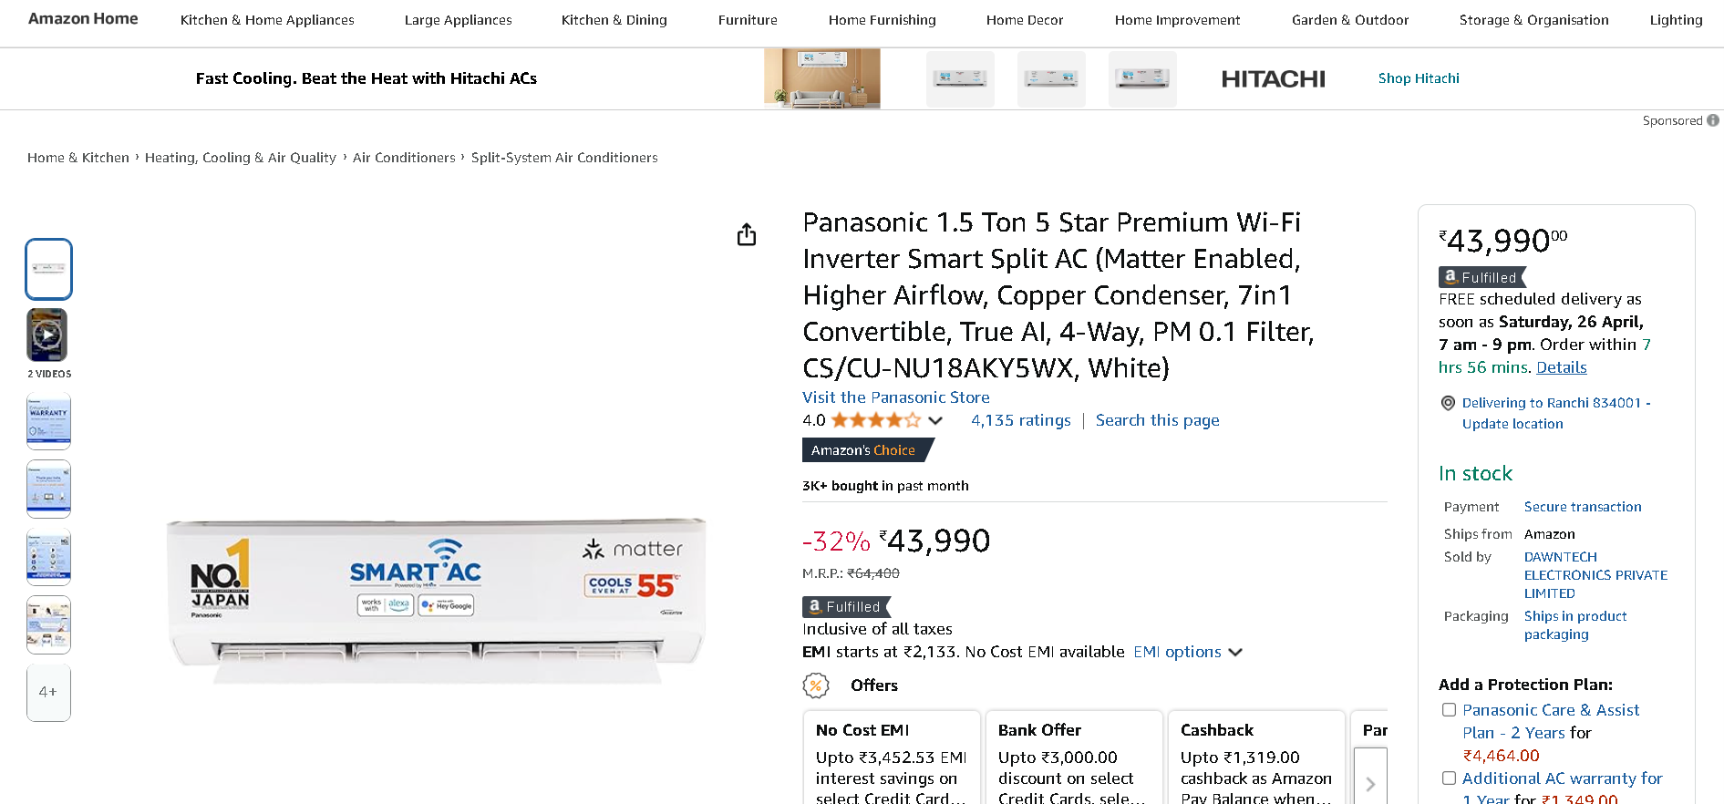Click the Shop Hitachi link
The image size is (1724, 804).
1418,78
